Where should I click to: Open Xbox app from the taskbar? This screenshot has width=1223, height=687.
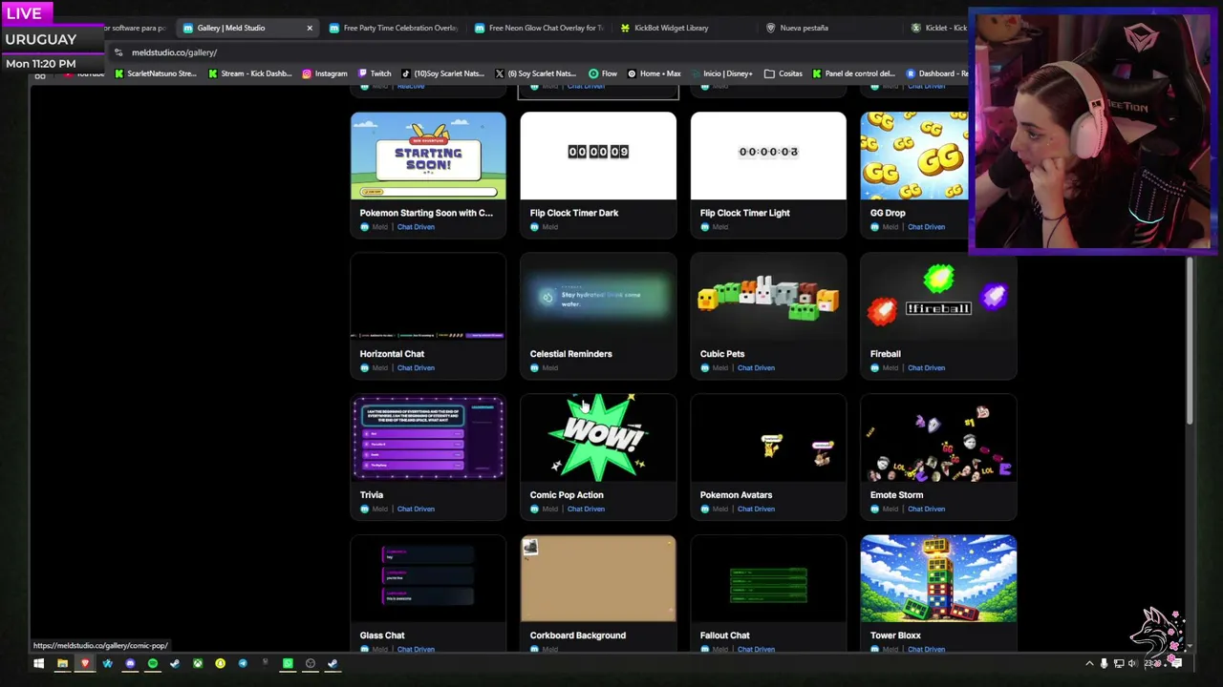(x=197, y=663)
